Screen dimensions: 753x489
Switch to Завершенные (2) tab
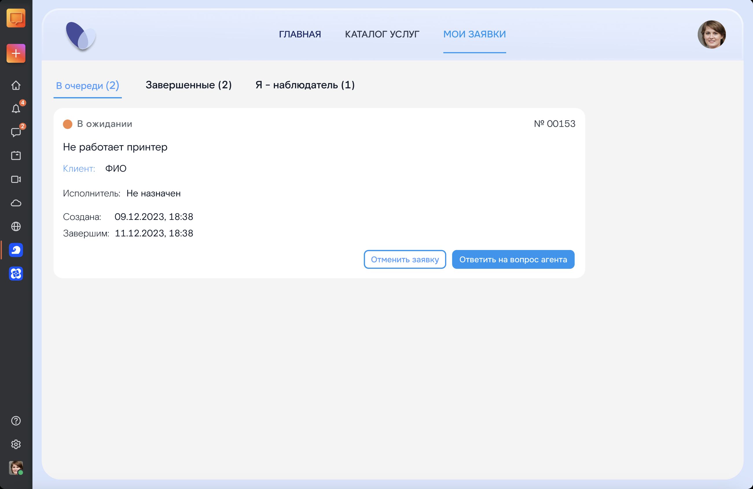pos(189,85)
